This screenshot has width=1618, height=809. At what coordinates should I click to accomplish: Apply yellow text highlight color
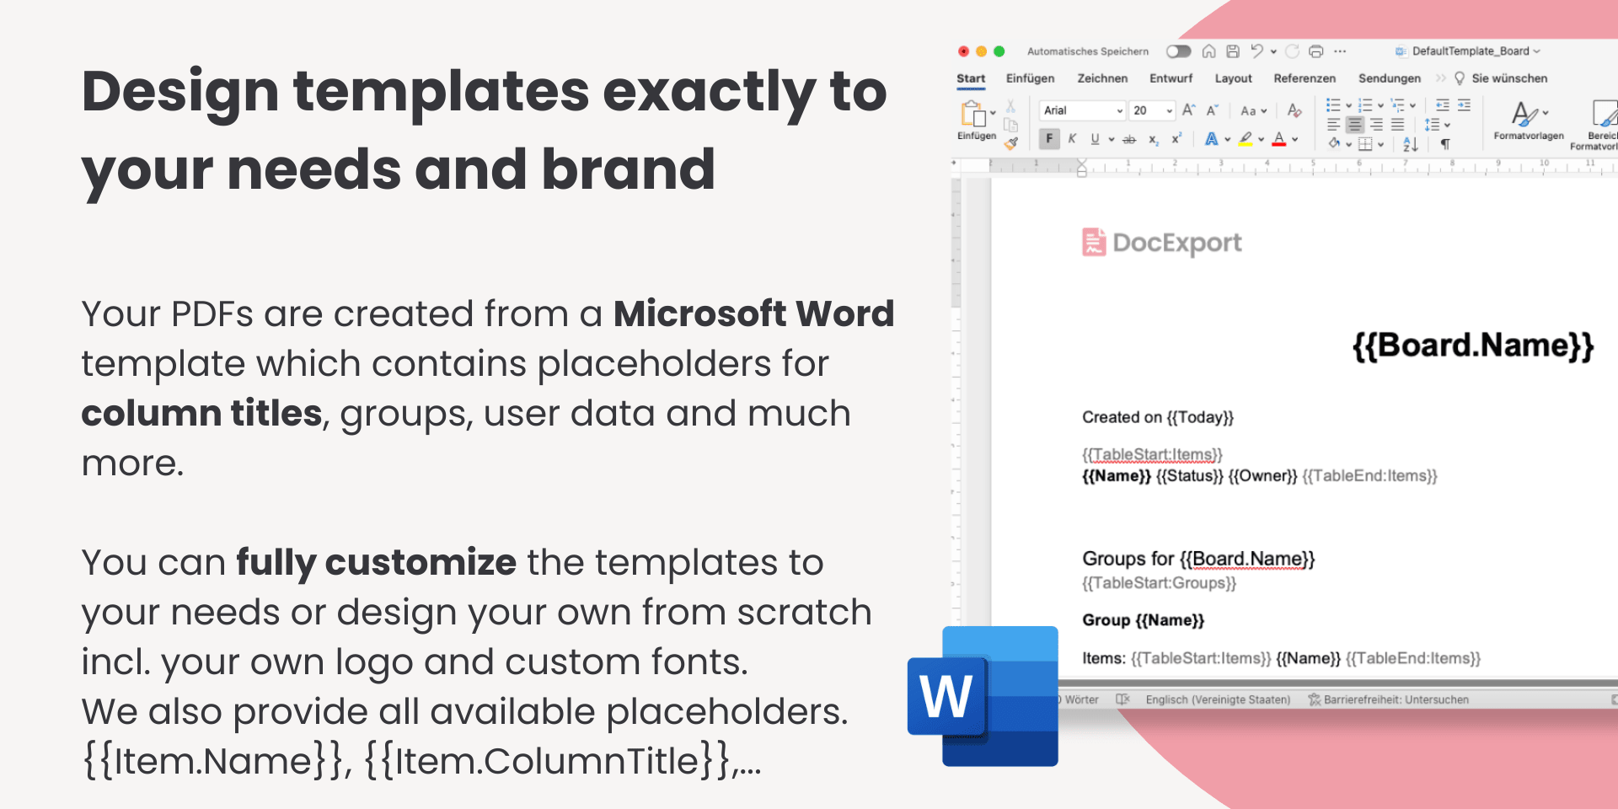coord(1246,139)
